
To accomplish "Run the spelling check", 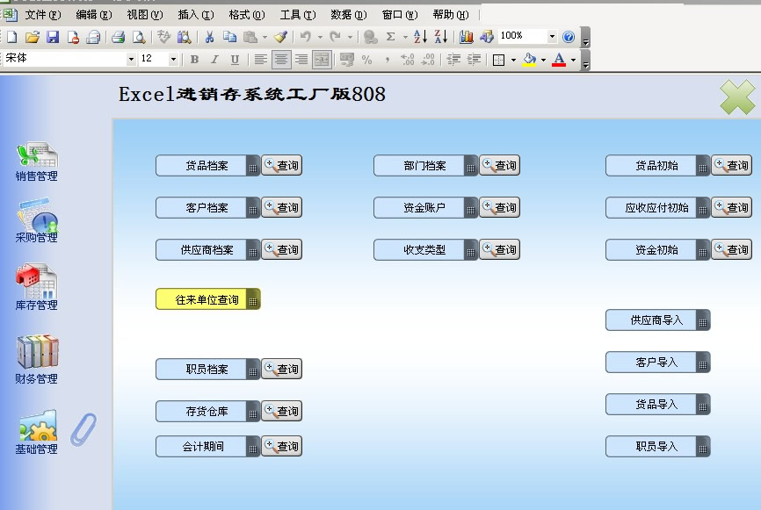I will pos(163,37).
